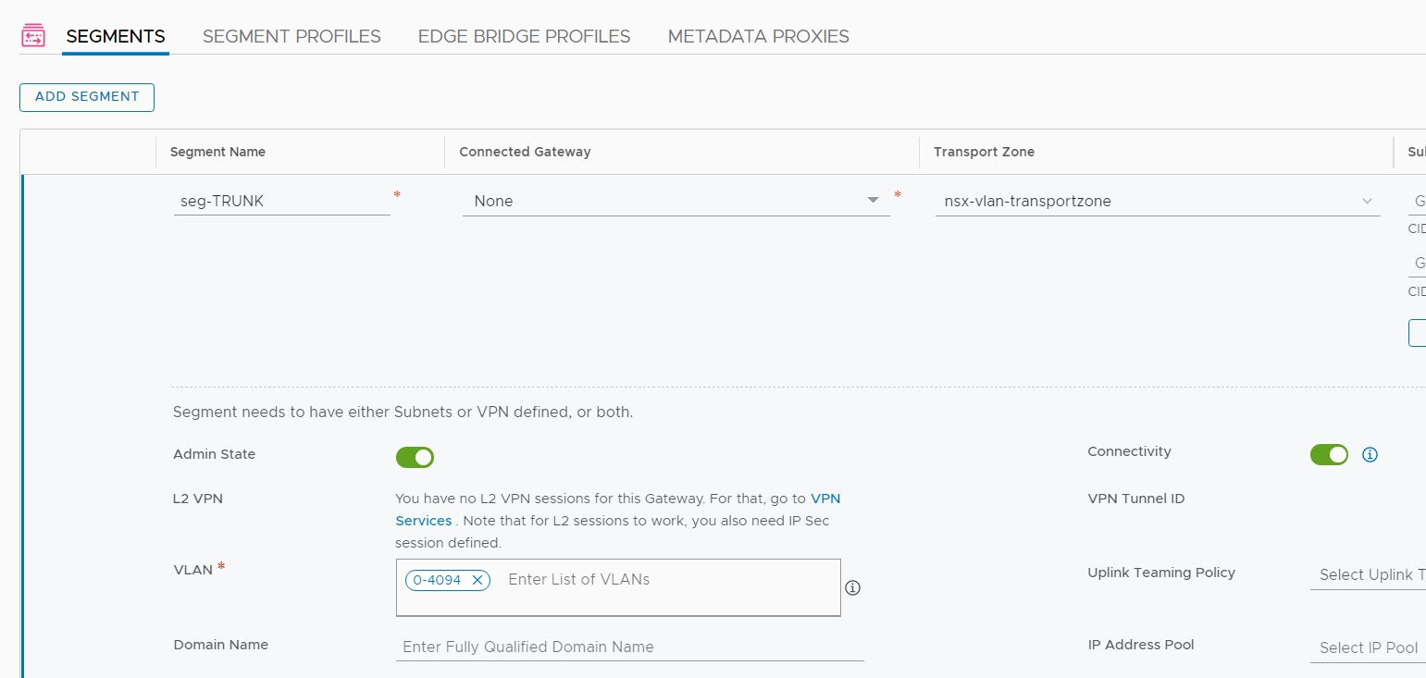Select the Segments tab
The height and width of the screenshot is (678, 1426).
[x=116, y=36]
